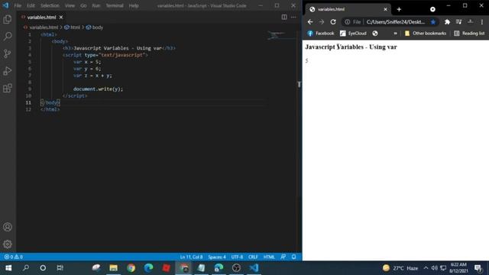Change the UTF-8 encoding setting
The image size is (489, 275).
(237, 257)
